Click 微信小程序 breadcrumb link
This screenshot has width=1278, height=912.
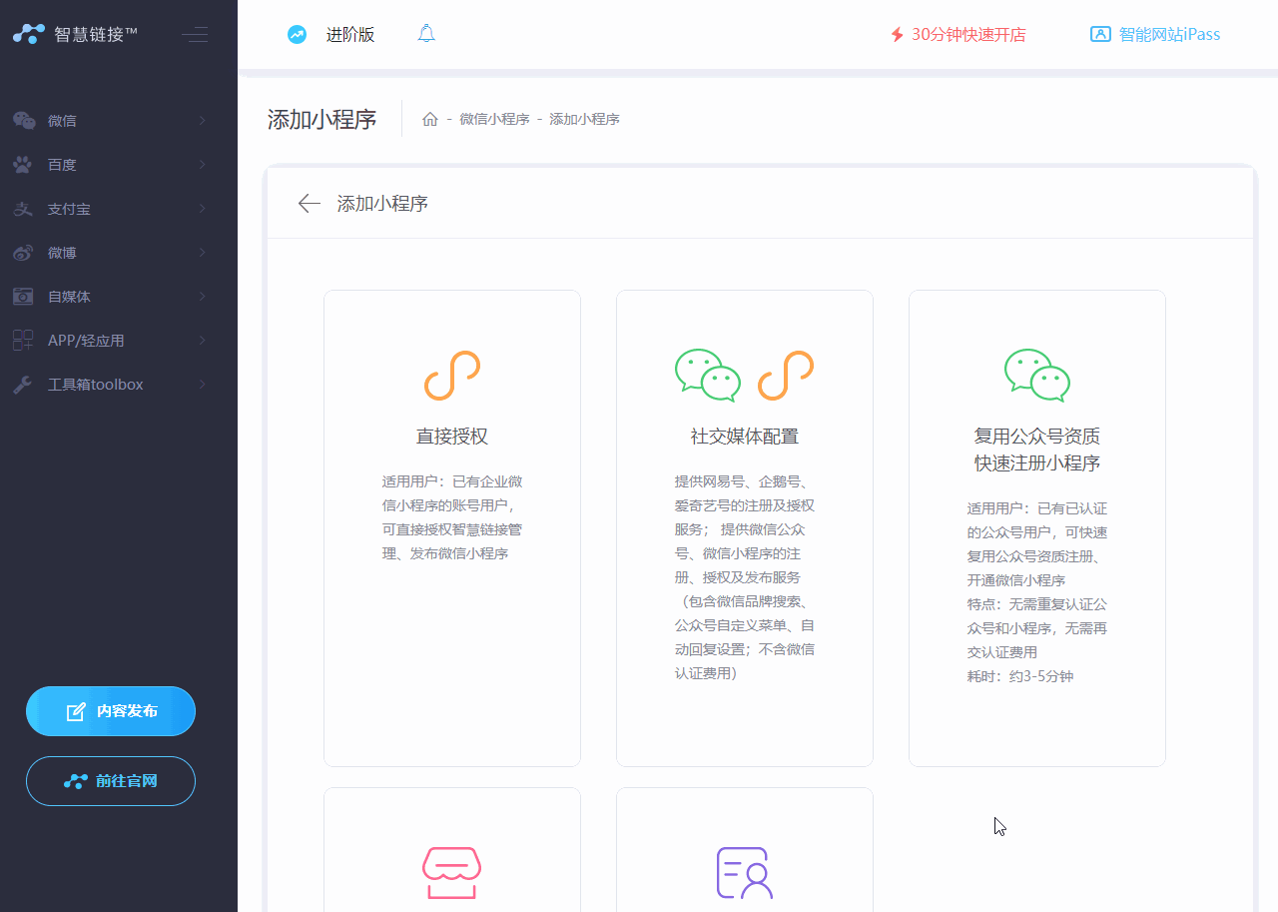click(494, 119)
